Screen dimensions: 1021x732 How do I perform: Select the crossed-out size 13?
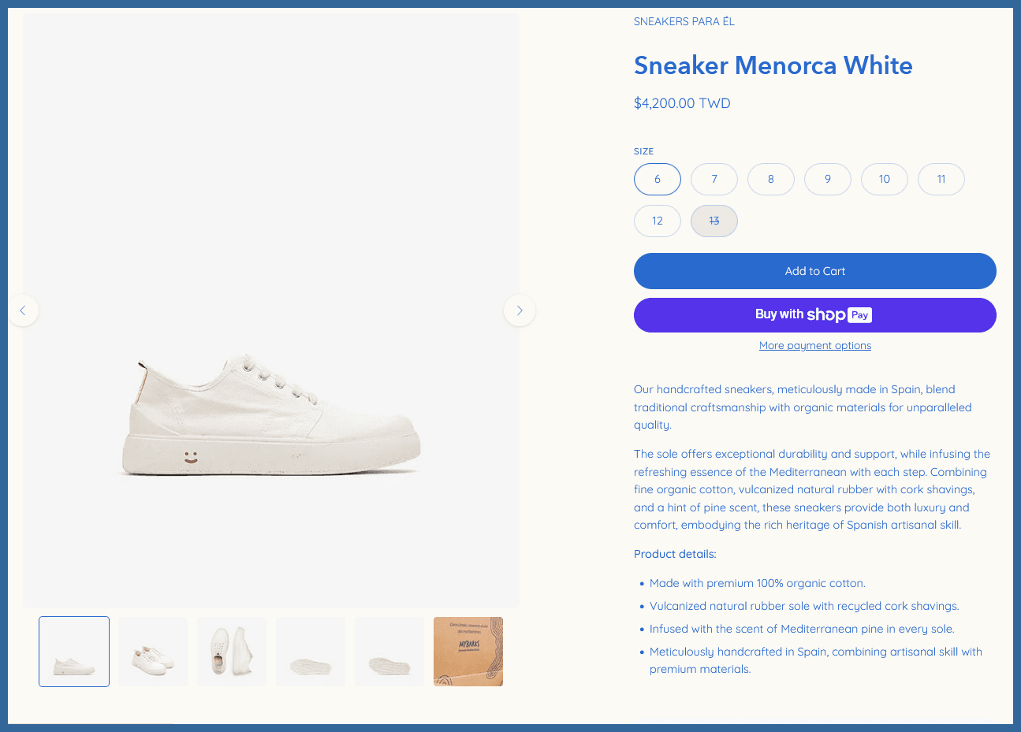click(x=714, y=221)
